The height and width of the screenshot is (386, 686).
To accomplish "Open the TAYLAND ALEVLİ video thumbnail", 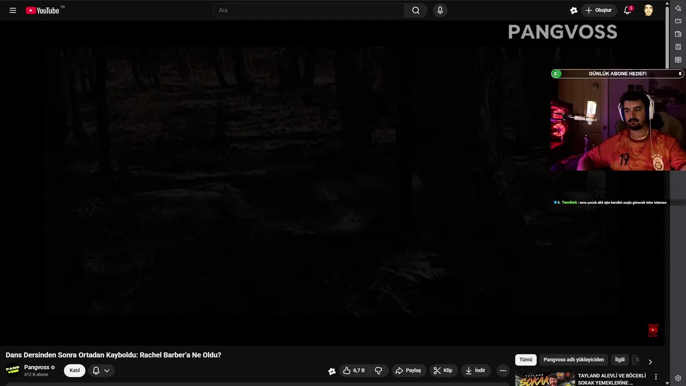I will pos(545,379).
